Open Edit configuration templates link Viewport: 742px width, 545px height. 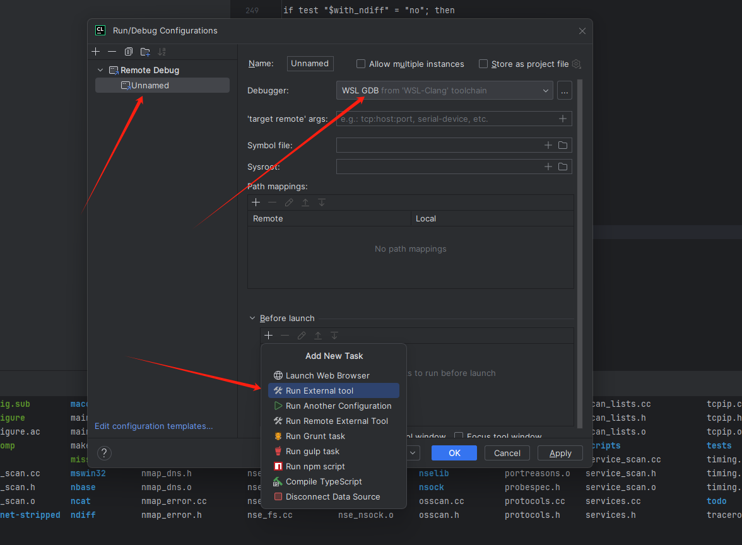tap(153, 426)
